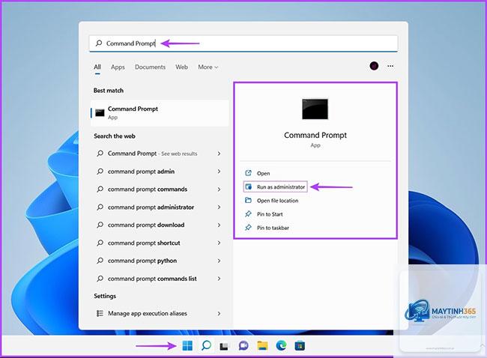Expand 'Command Prompt - See web results' chevron
The width and height of the screenshot is (487, 358).
click(x=219, y=154)
